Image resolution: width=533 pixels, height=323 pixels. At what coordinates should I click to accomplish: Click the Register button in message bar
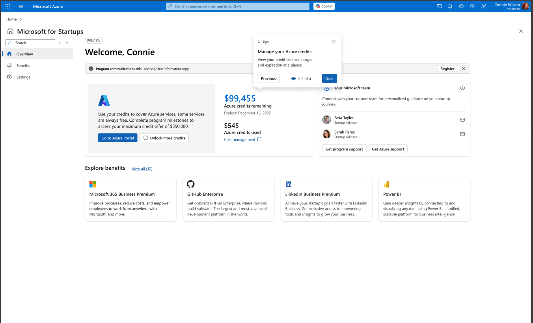tap(447, 69)
